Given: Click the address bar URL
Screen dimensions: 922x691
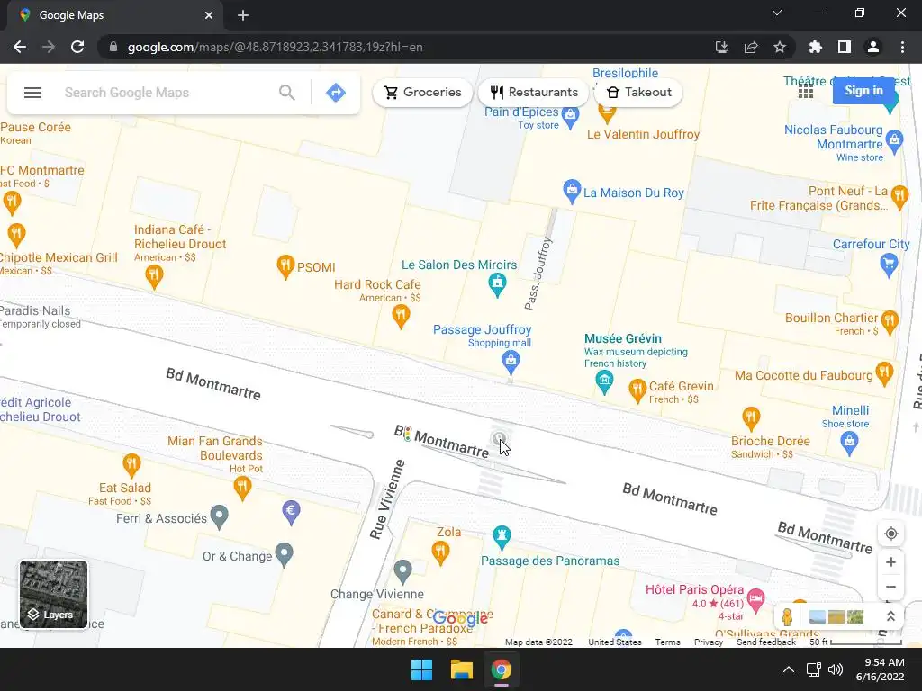Looking at the screenshot, I should 276,47.
